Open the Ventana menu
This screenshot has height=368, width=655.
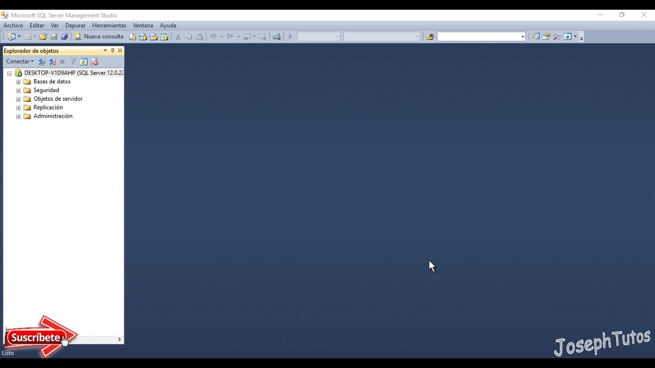coord(143,26)
